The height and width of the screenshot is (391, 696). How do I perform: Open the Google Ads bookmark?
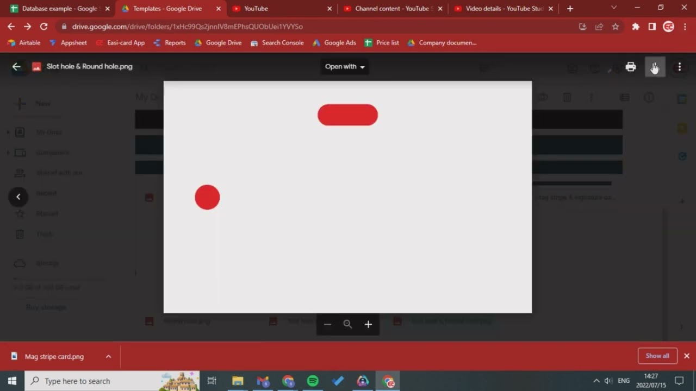[x=334, y=43]
